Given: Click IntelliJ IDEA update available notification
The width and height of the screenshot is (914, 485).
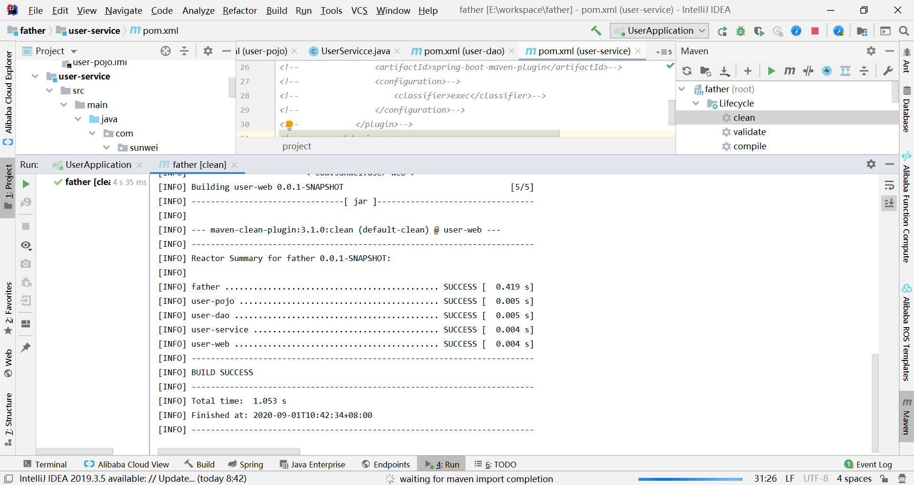Looking at the screenshot, I should tap(133, 478).
